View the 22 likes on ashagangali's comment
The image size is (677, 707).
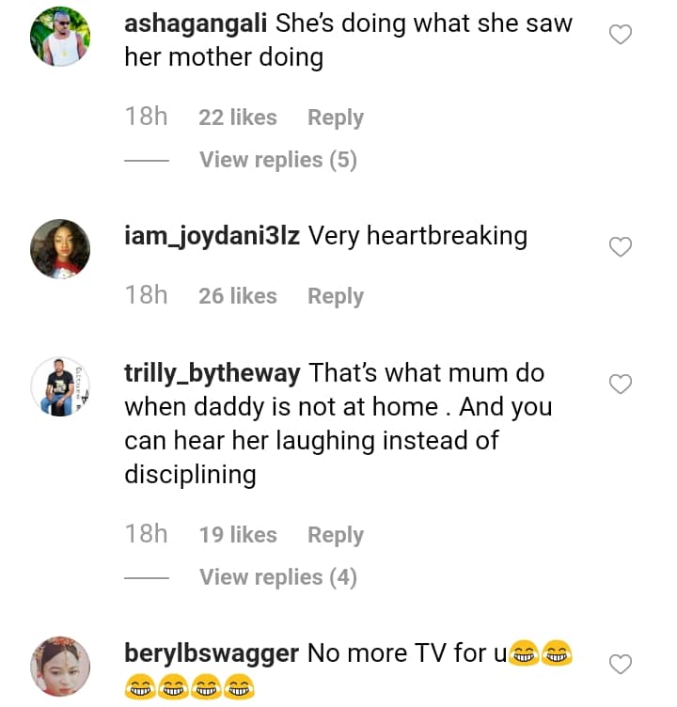[x=238, y=118]
